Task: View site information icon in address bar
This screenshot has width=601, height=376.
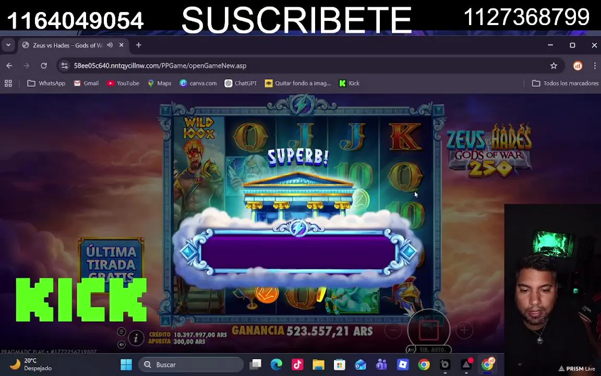Action: tap(64, 66)
